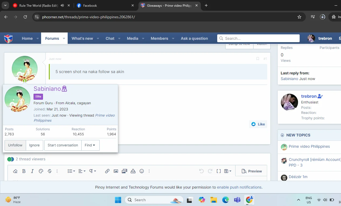Open What's new menu
This screenshot has width=341, height=206.
click(x=82, y=38)
